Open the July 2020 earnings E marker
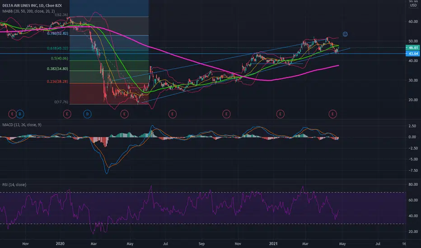Viewport: 421px width, 248px height. [173, 114]
